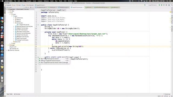
Task: Switch to BufferedInputStream.java editor tab
Action: 102,7
